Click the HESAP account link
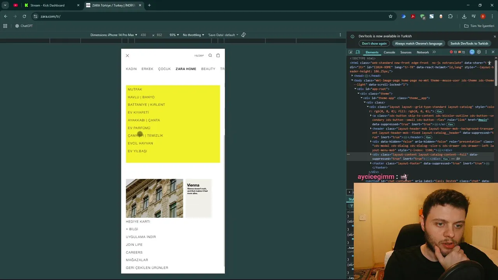Screen dimensions: 498x280 click(199, 56)
